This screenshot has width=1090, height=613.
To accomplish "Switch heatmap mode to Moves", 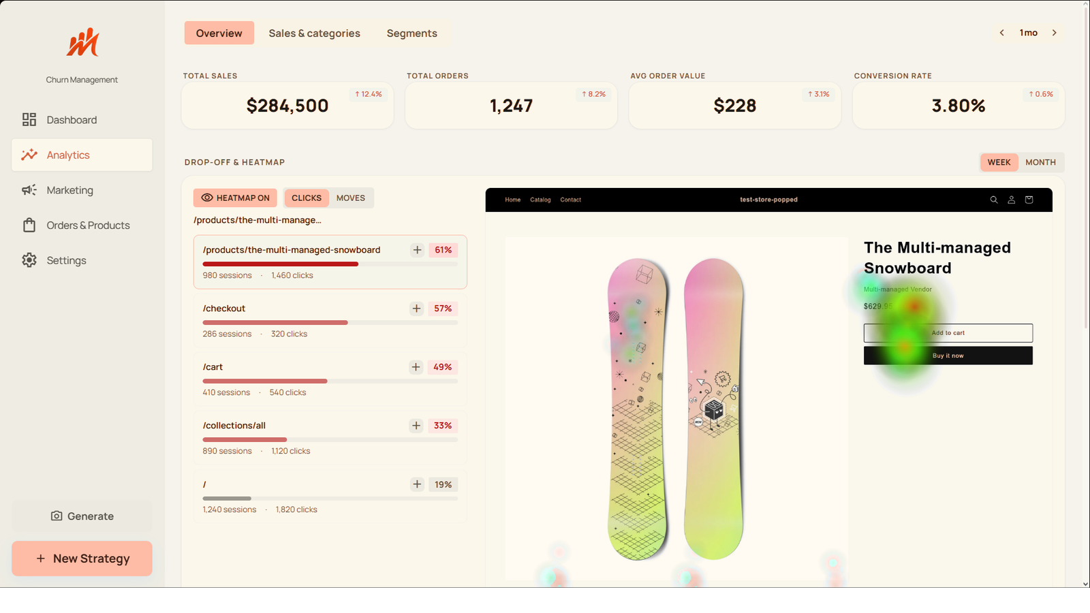I will point(351,198).
